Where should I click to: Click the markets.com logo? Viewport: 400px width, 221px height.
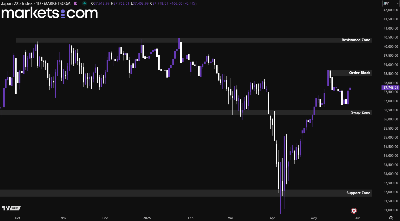[49, 13]
